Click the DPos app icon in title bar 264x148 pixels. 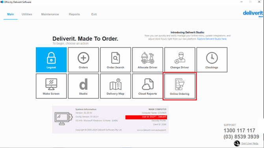click(2, 2)
